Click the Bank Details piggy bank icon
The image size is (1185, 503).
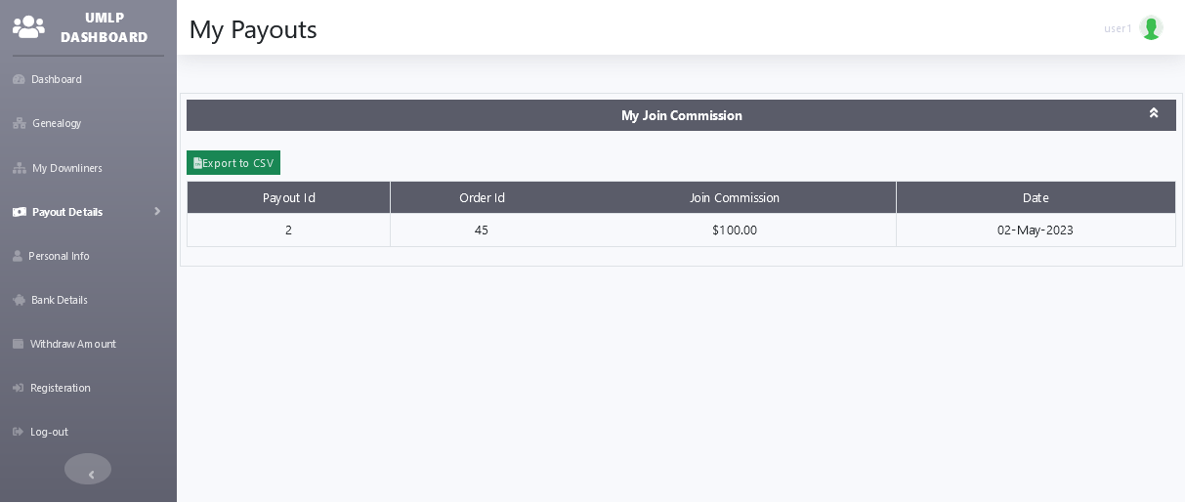click(x=19, y=300)
